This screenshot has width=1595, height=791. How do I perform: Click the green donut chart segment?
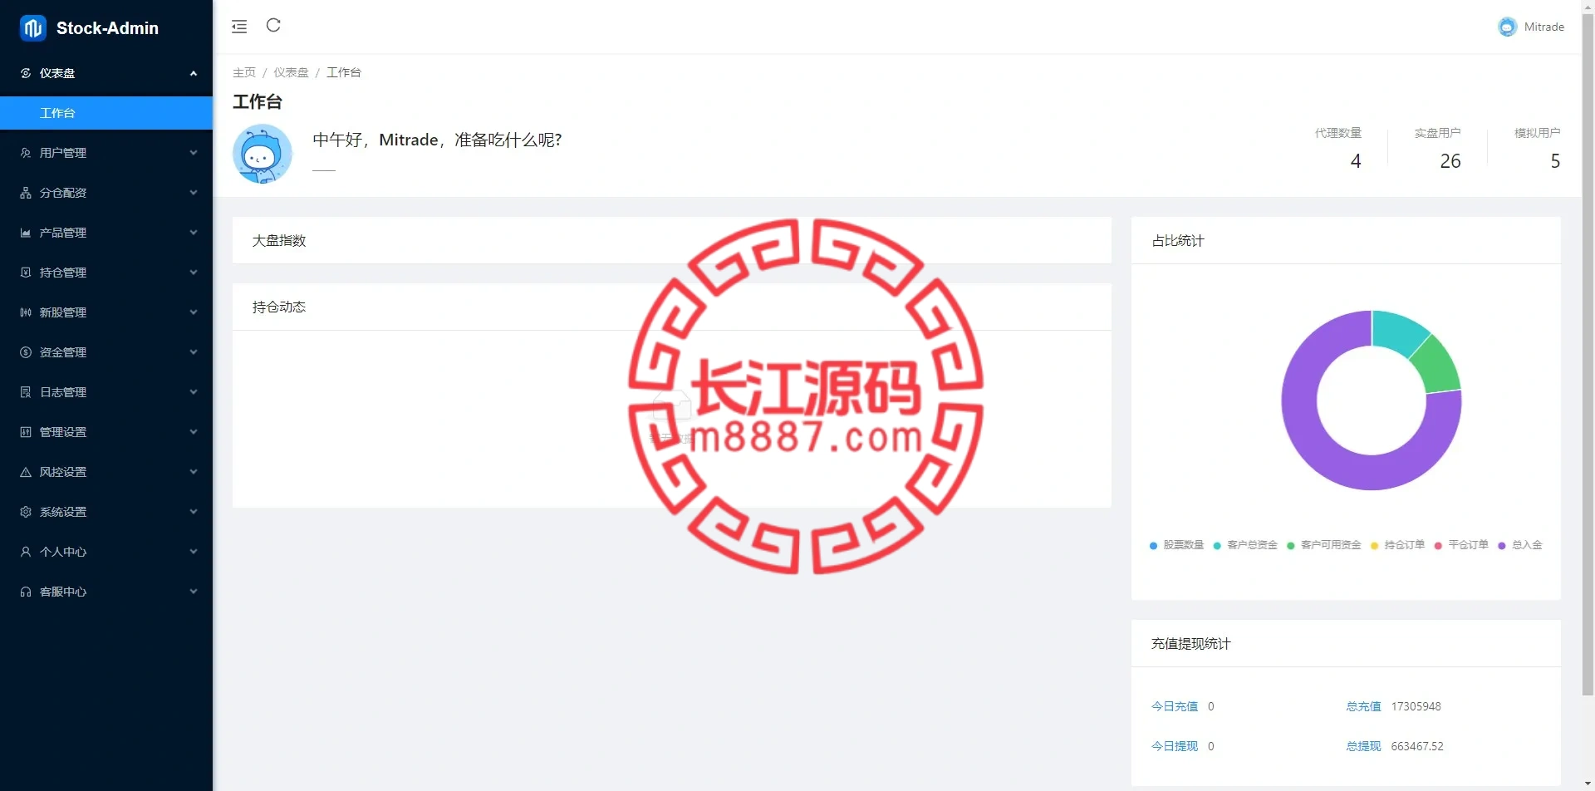coord(1437,367)
